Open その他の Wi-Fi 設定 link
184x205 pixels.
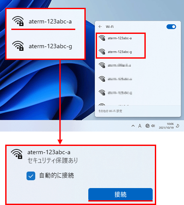coord(110,111)
